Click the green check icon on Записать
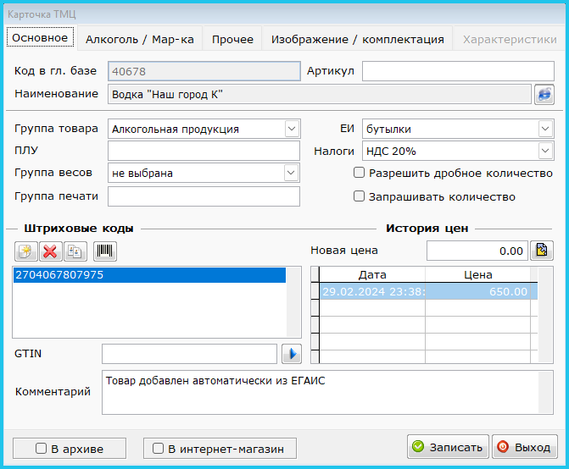Viewport: 569px width, 469px height. click(418, 446)
